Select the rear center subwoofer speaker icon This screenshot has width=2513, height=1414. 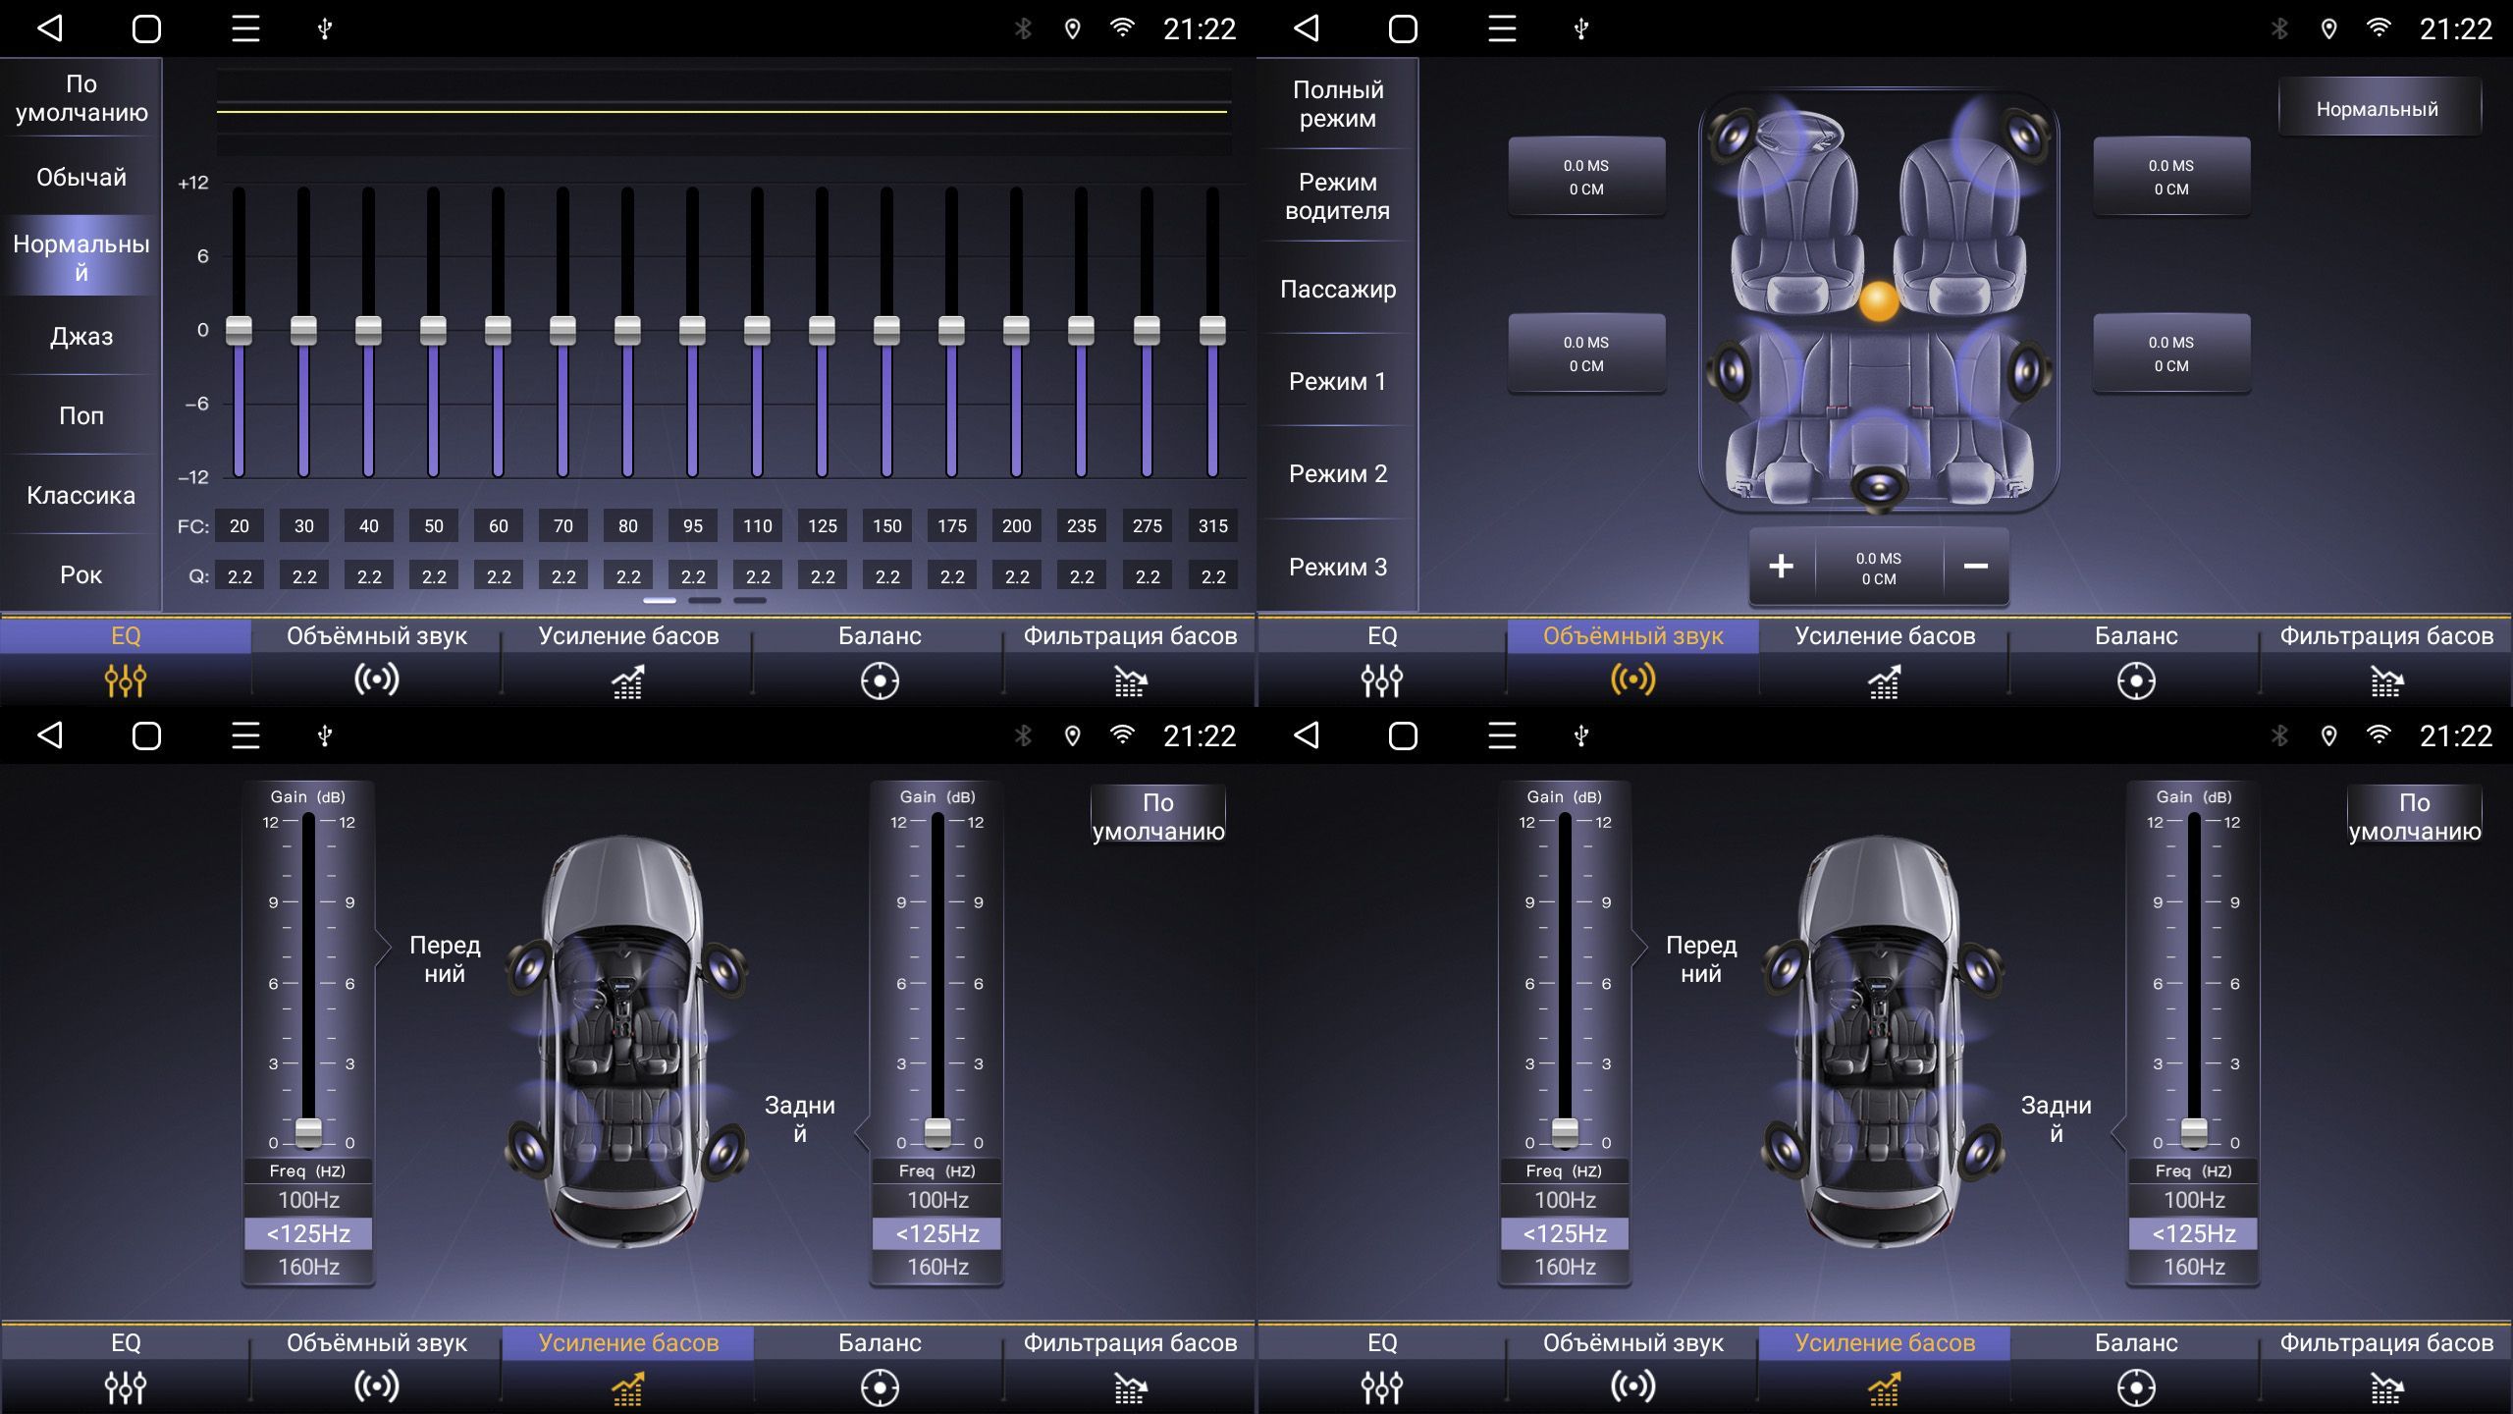[x=1879, y=485]
